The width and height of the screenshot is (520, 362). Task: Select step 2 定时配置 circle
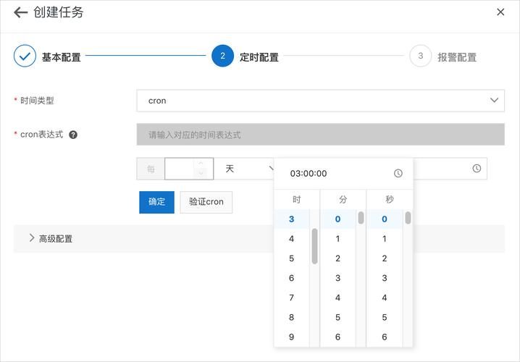coord(222,56)
